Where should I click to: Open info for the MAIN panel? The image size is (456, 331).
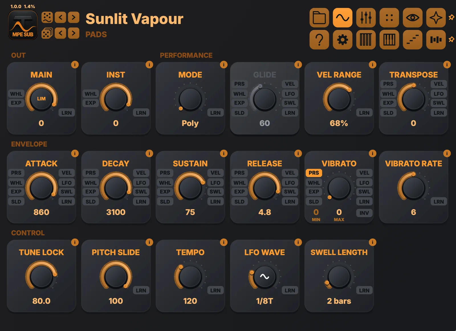click(x=75, y=65)
